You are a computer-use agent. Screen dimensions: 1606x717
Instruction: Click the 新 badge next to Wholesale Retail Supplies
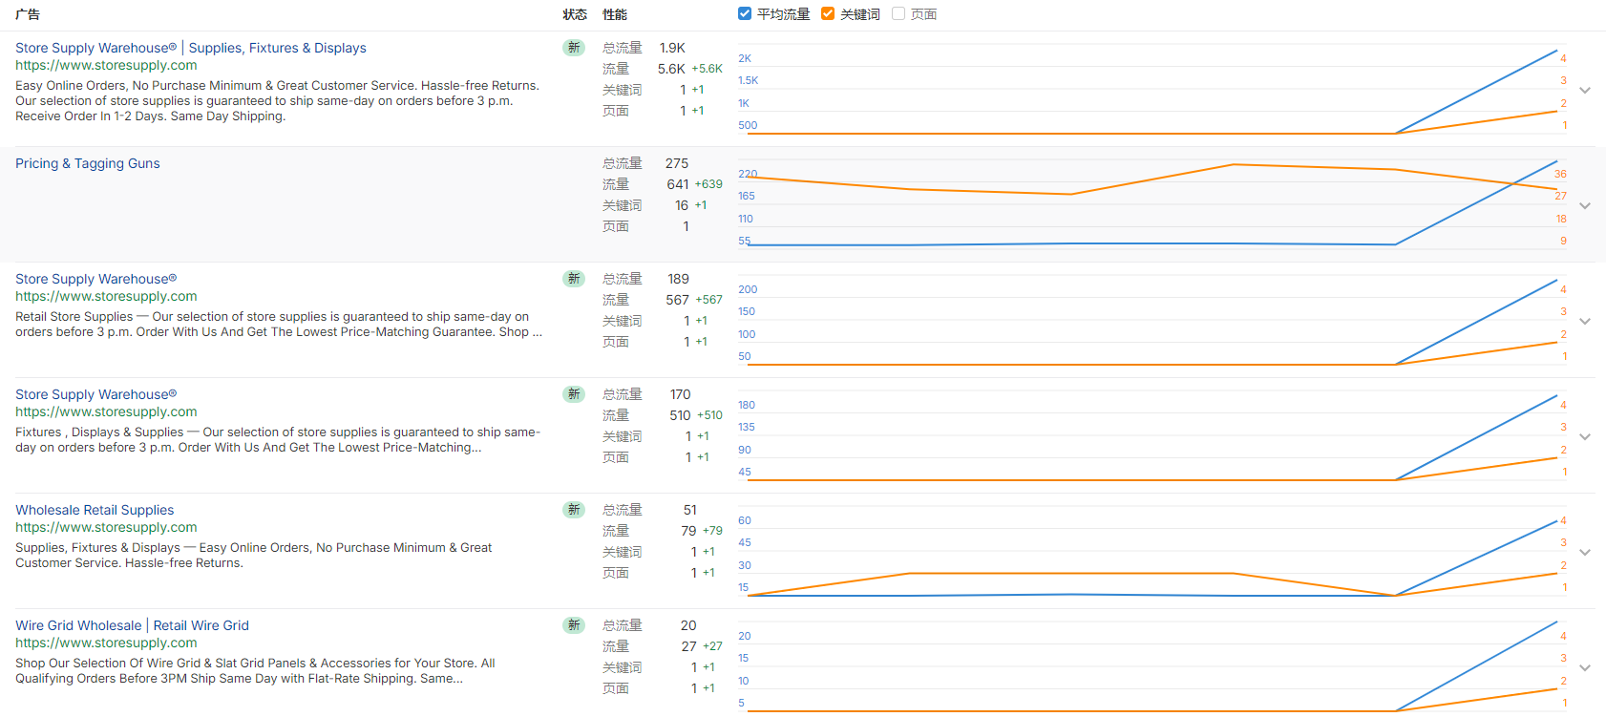click(574, 510)
